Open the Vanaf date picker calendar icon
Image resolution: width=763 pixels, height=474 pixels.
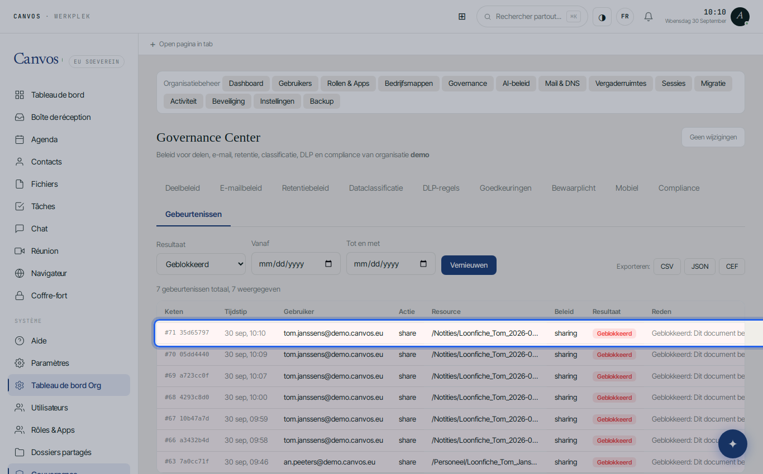pyautogui.click(x=328, y=264)
